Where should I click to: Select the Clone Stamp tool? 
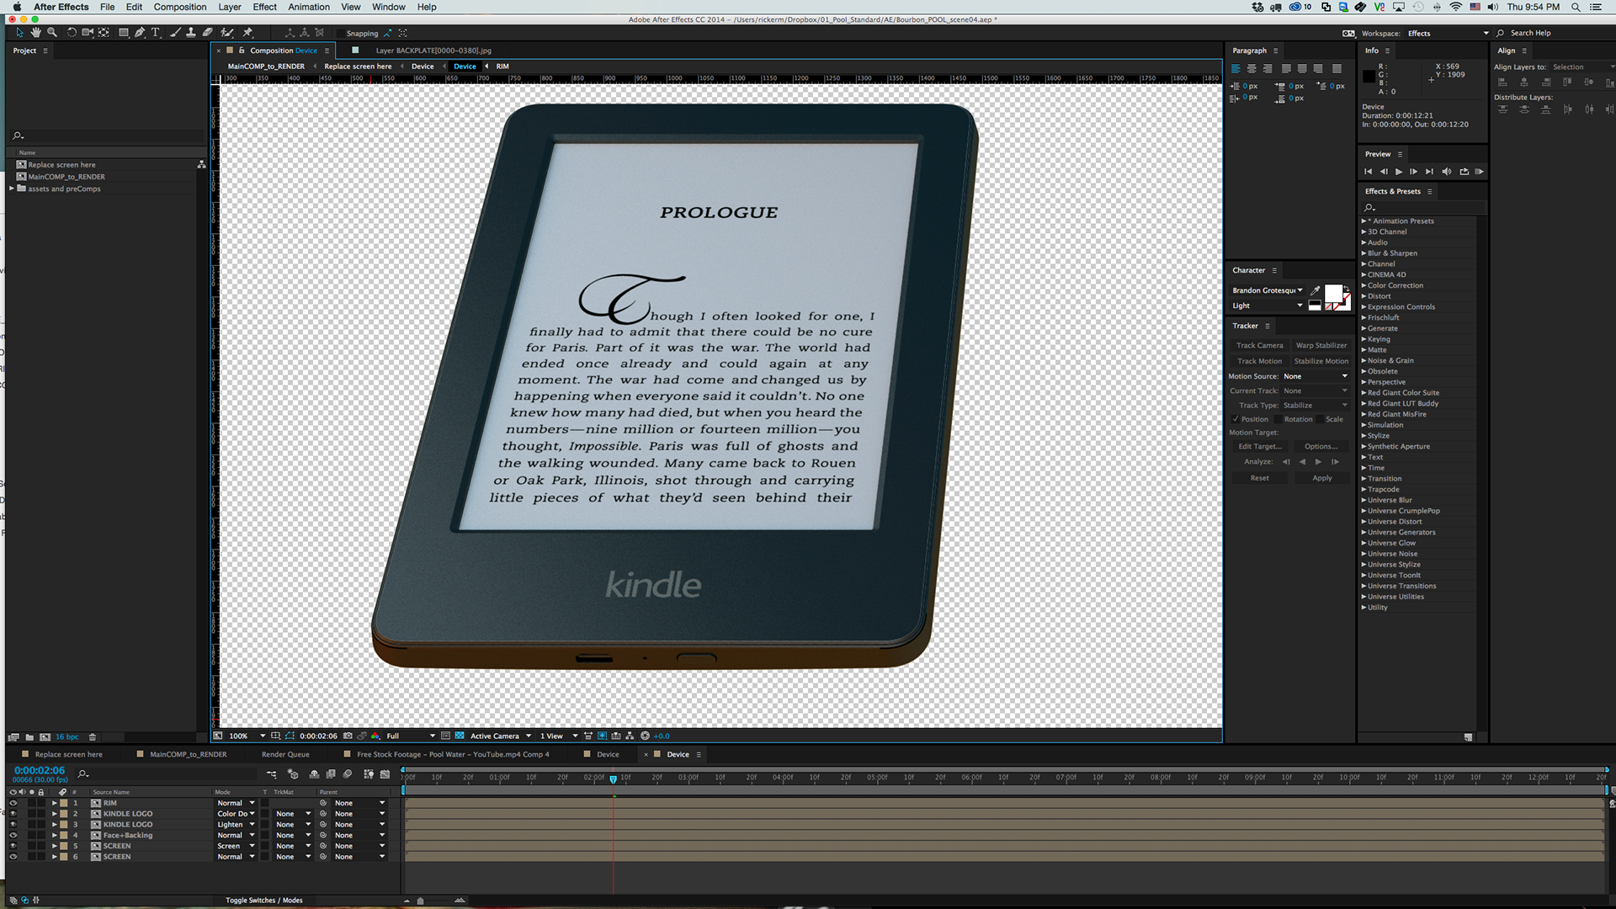click(191, 33)
